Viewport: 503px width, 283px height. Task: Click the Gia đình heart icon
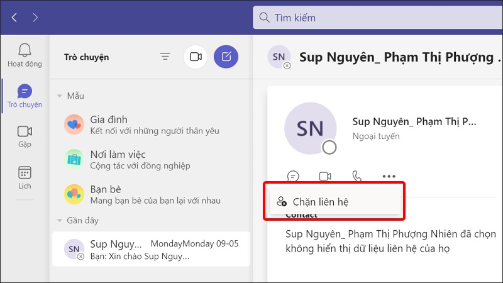point(74,124)
